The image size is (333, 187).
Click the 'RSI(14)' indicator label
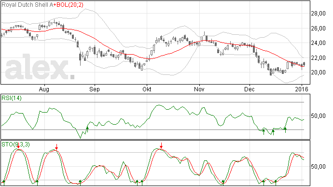tap(12, 98)
